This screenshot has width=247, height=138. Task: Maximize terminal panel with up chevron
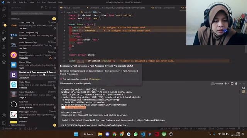pos(240,84)
